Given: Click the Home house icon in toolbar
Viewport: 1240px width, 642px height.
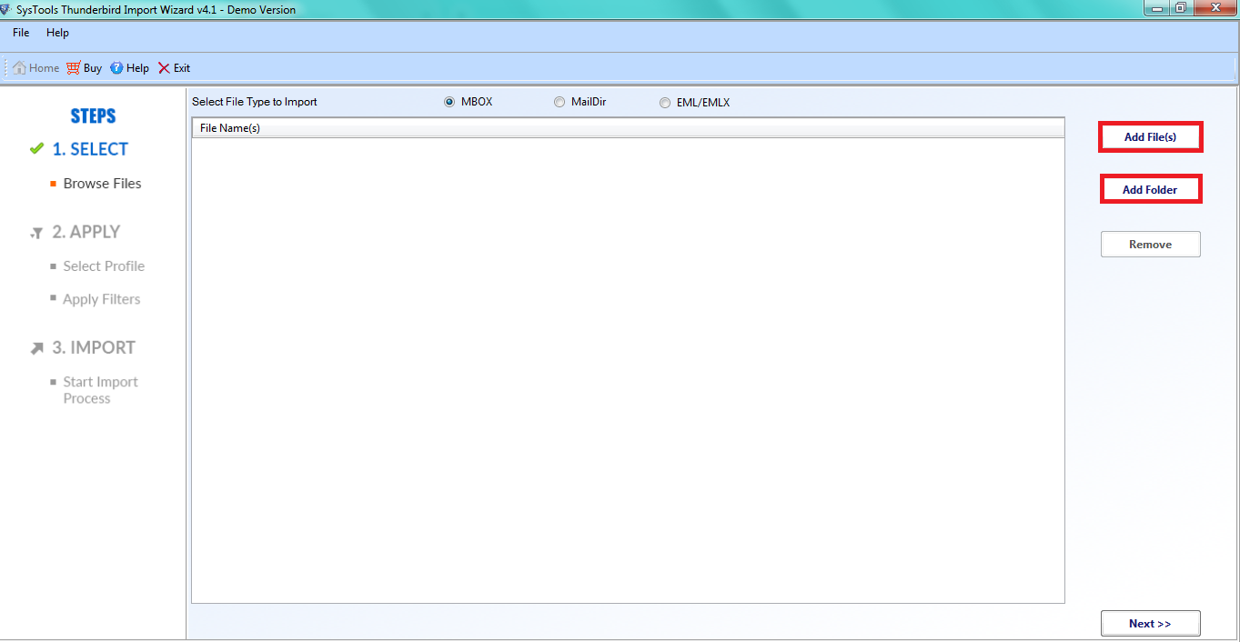Looking at the screenshot, I should pos(19,68).
